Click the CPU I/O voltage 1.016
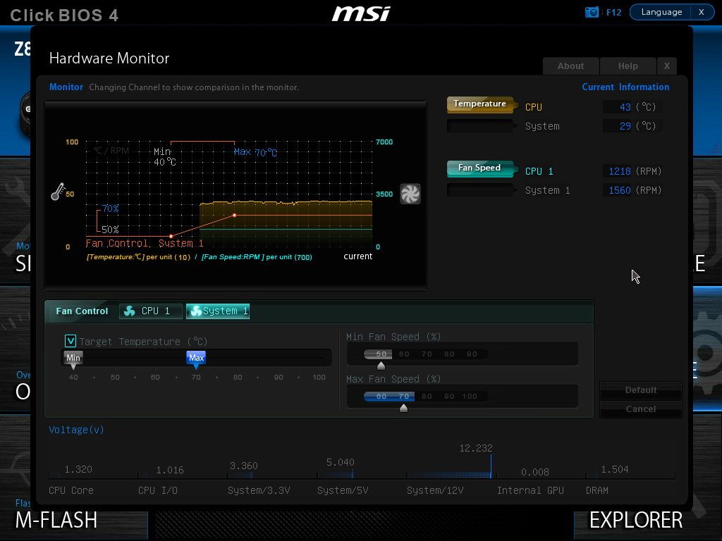 (170, 470)
